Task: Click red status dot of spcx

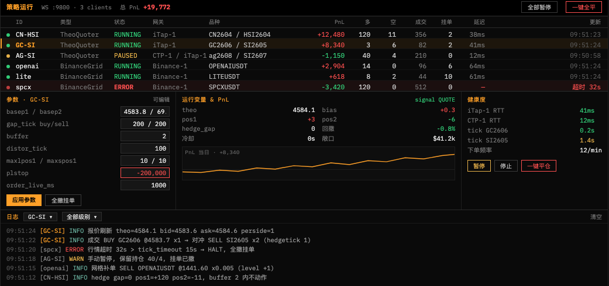Action: click(8, 87)
